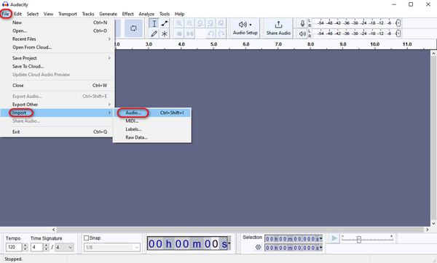Expand the Save Project submenu
Viewport: 437px width, 263px height.
click(58, 58)
